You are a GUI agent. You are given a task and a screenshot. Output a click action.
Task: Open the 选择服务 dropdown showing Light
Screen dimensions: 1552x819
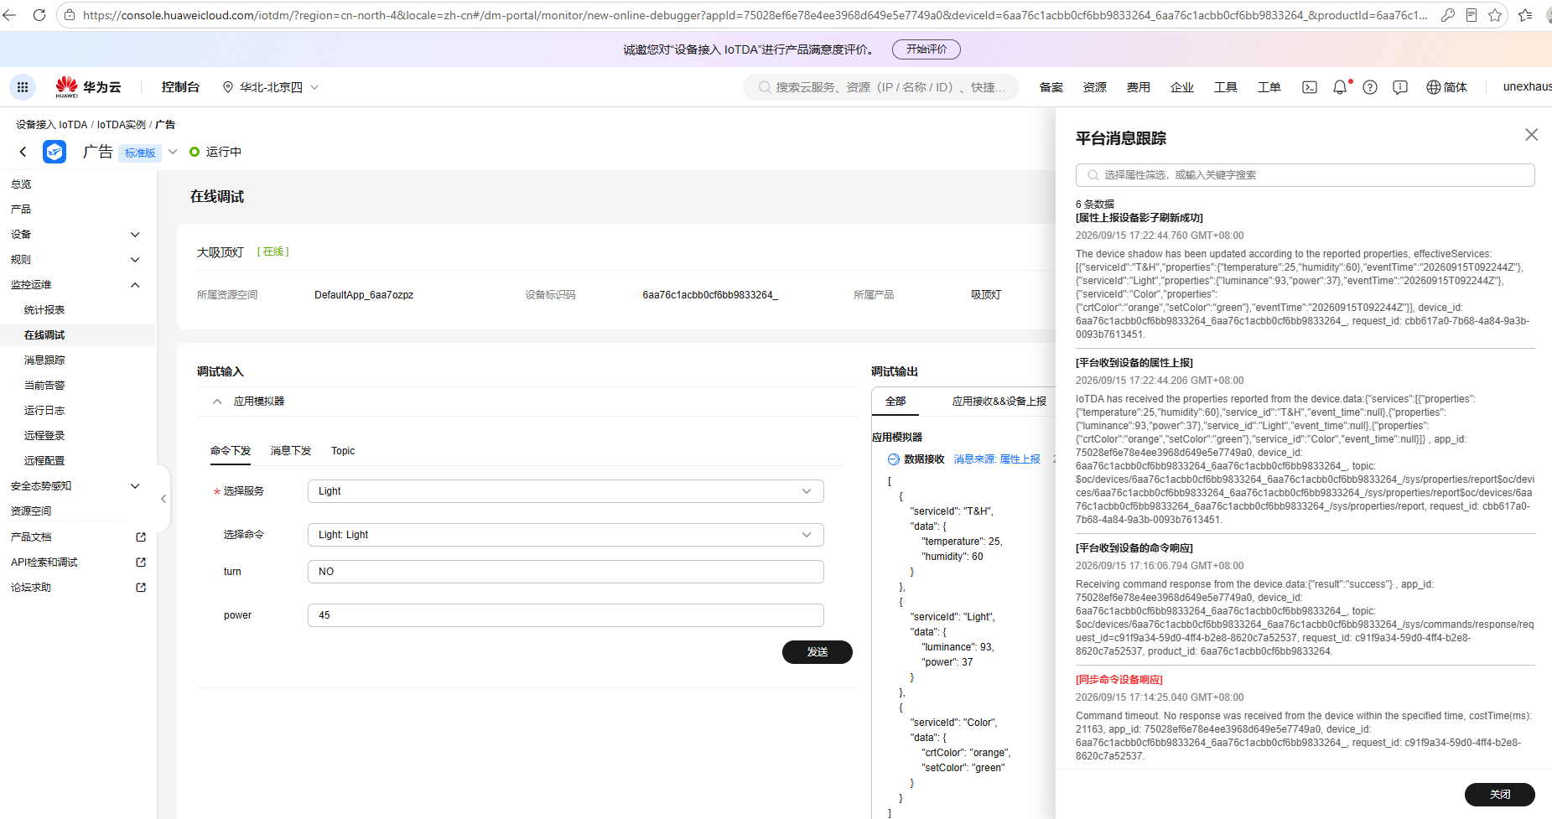[x=566, y=491]
